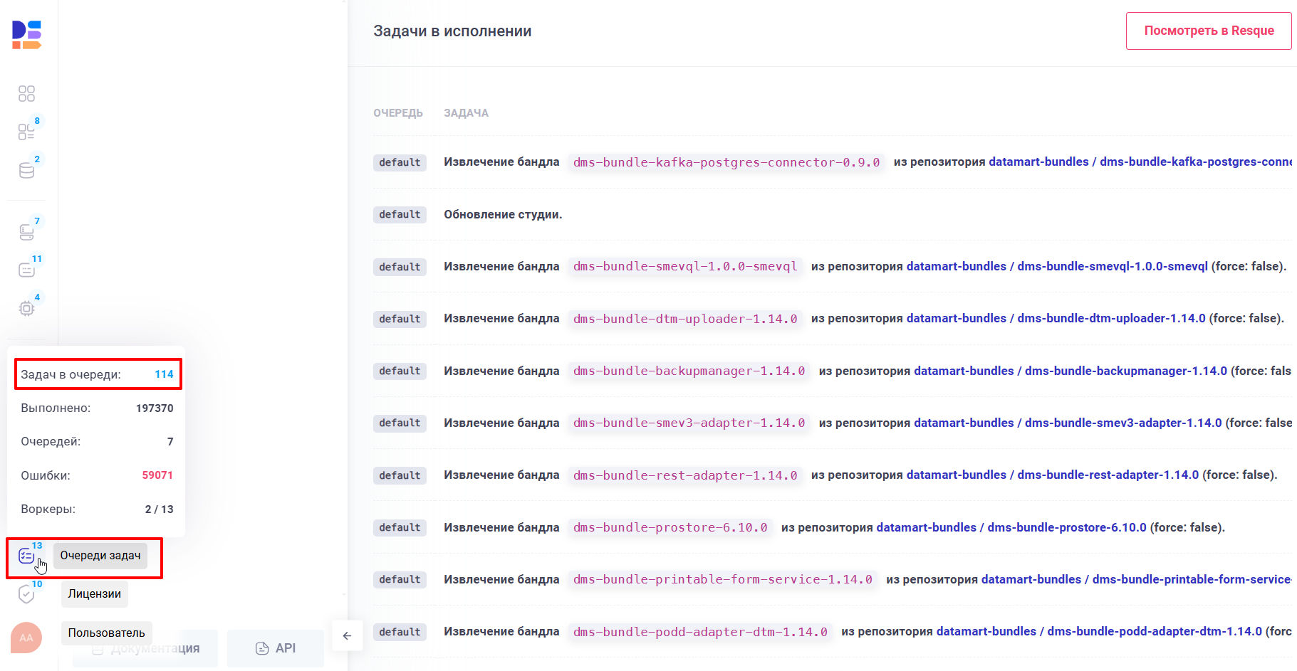This screenshot has width=1297, height=671.
Task: Open the Licenses shield icon
Action: tap(26, 594)
